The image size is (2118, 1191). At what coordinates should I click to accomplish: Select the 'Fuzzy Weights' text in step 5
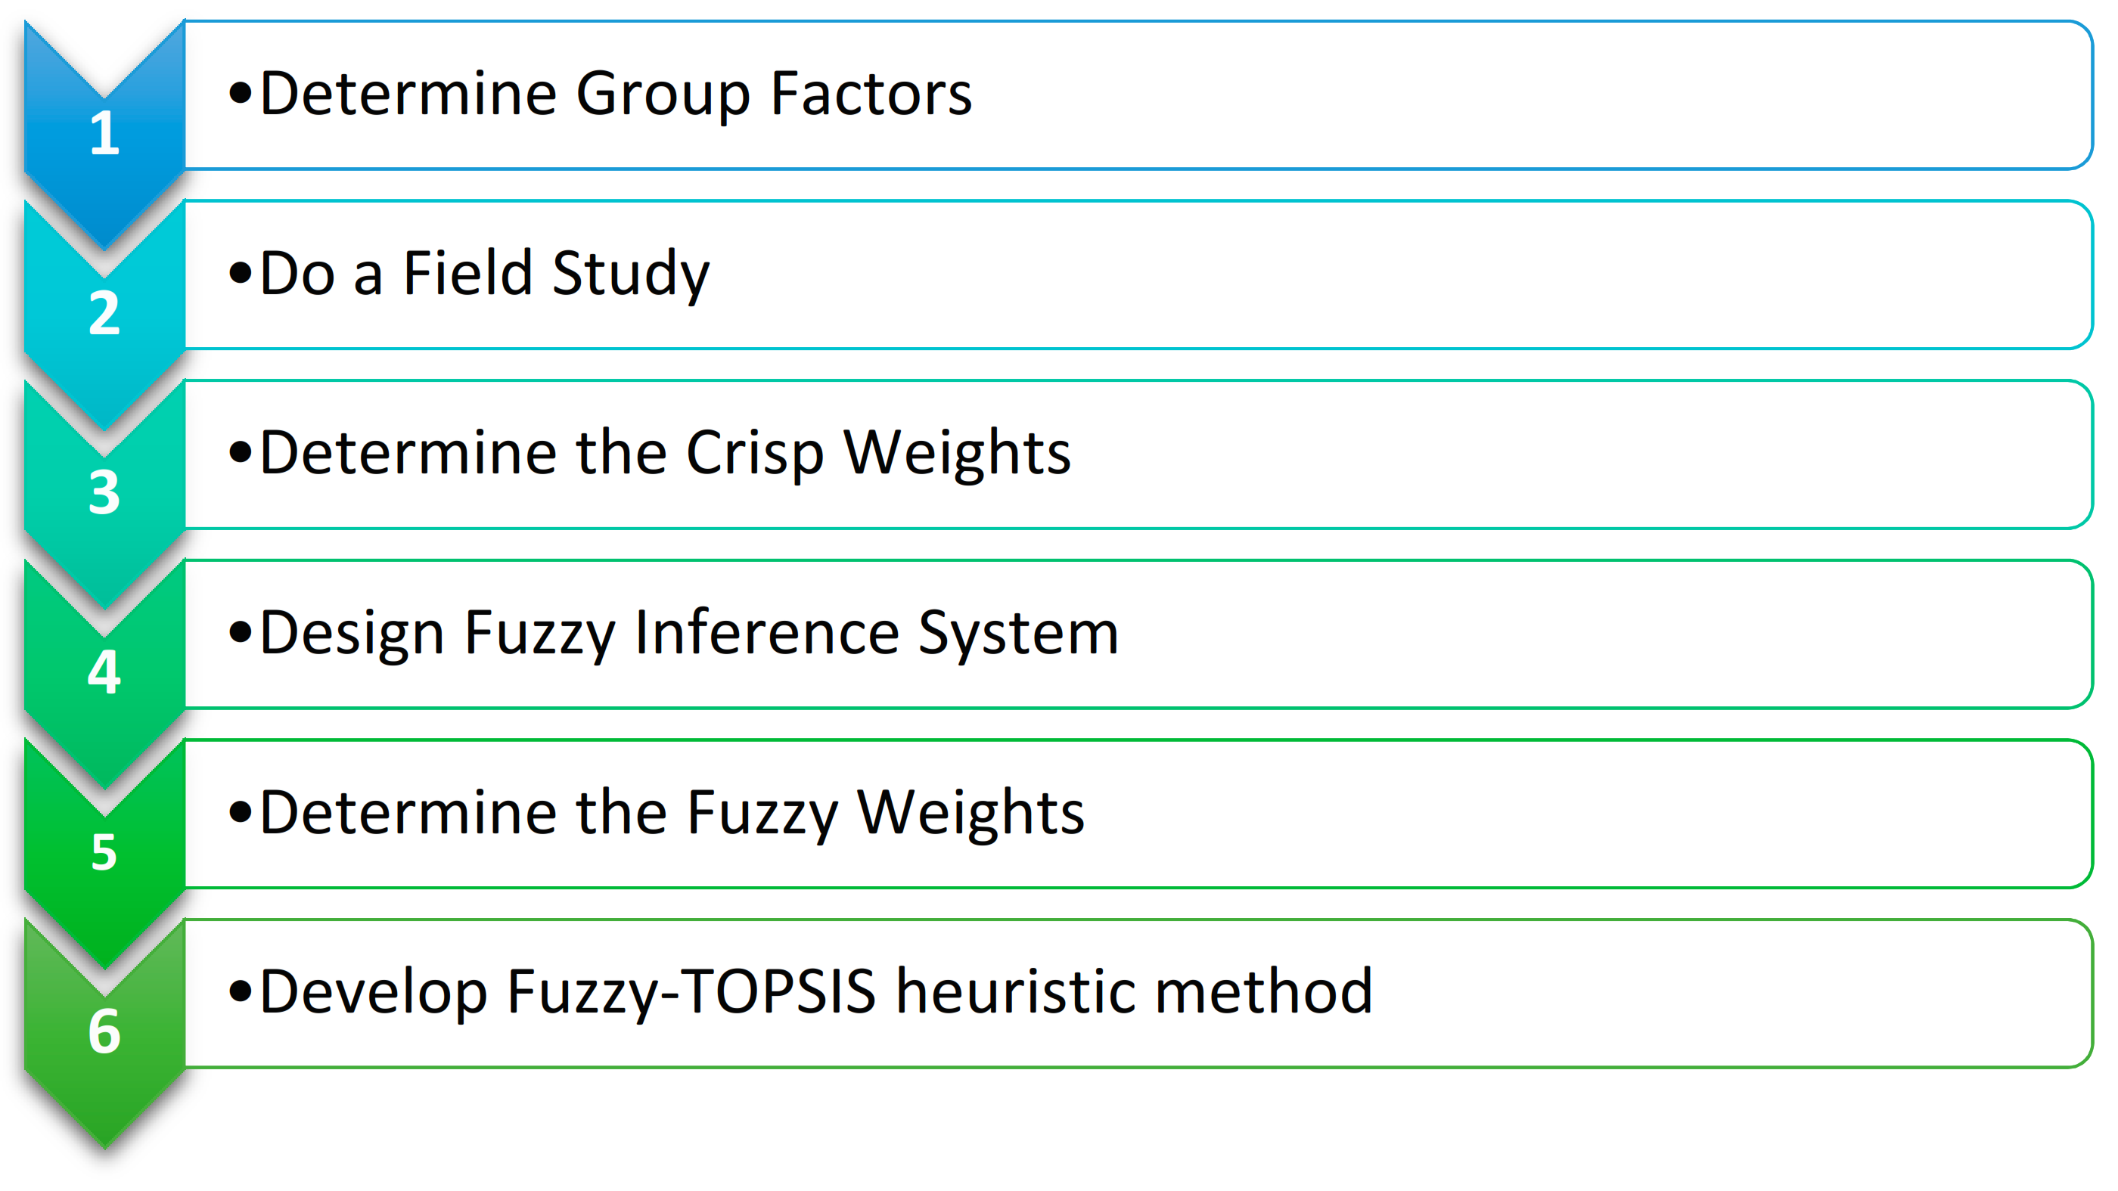click(x=885, y=812)
